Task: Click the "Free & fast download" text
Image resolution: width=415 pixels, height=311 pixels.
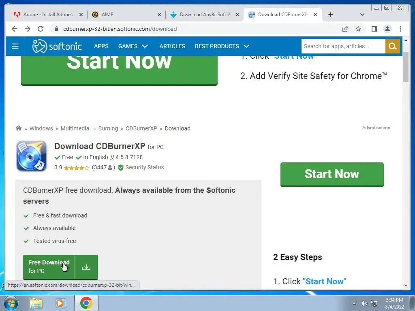Action: pyautogui.click(x=60, y=215)
